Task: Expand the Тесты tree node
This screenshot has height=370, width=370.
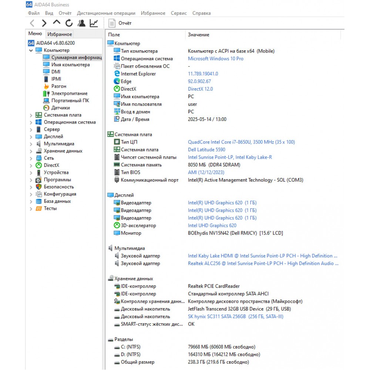Action: pyautogui.click(x=31, y=209)
